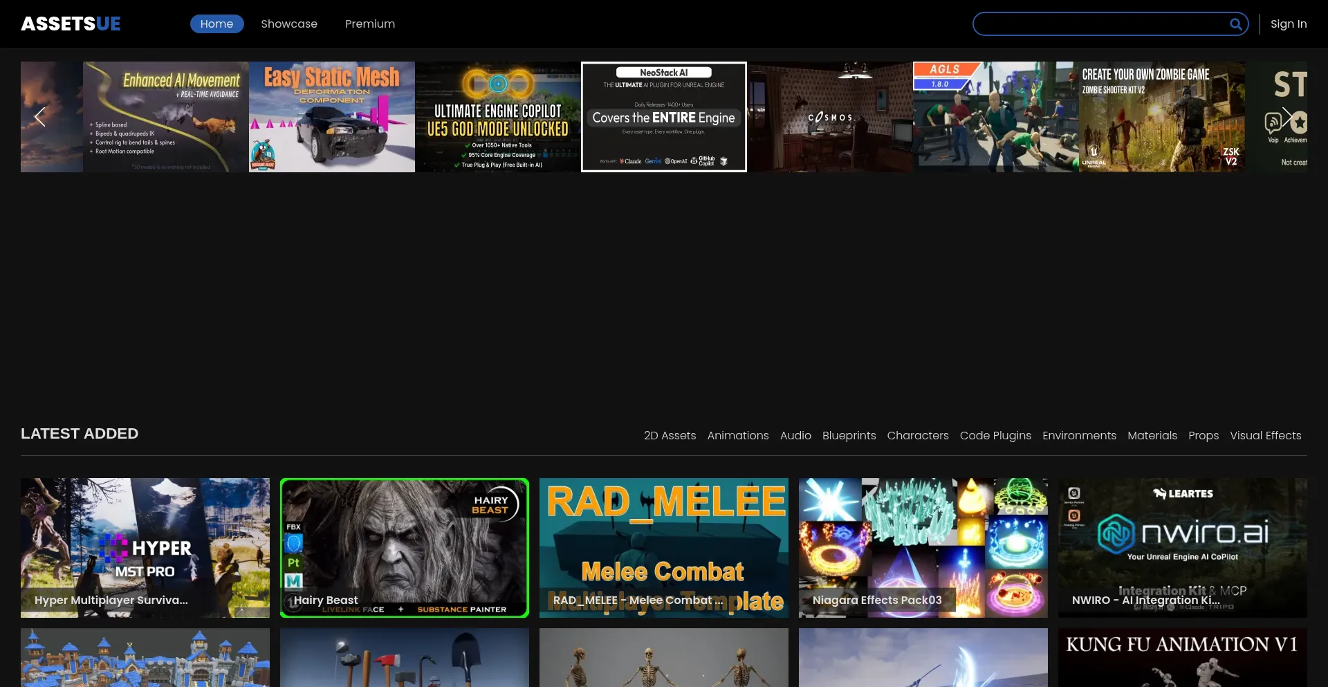
Task: Open the AGLS 1.8.0 banner
Action: (x=996, y=117)
